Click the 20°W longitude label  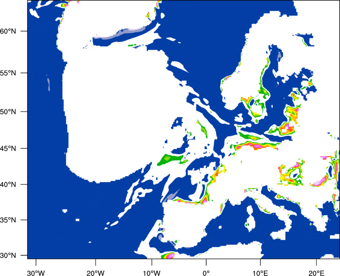pos(95,273)
